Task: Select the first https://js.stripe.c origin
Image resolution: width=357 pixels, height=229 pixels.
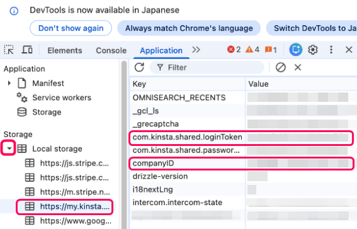Action: tap(74, 163)
